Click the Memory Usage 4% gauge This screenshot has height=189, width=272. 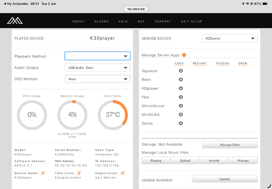[x=73, y=115]
